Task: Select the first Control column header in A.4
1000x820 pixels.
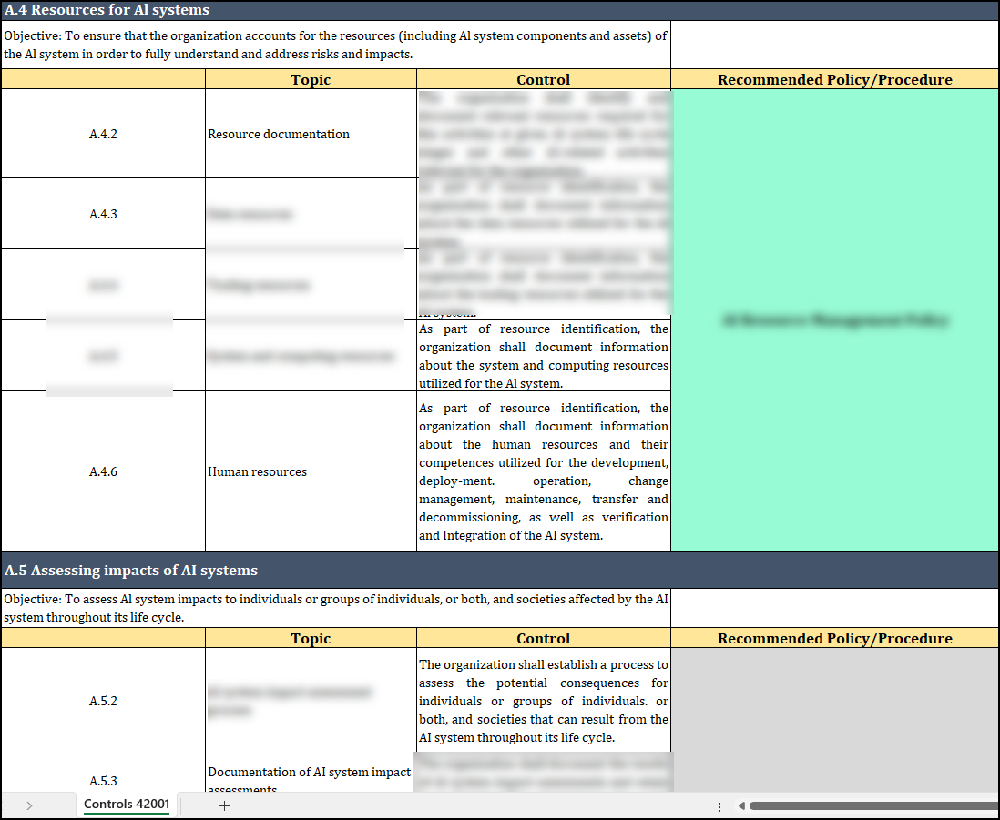Action: [x=543, y=79]
